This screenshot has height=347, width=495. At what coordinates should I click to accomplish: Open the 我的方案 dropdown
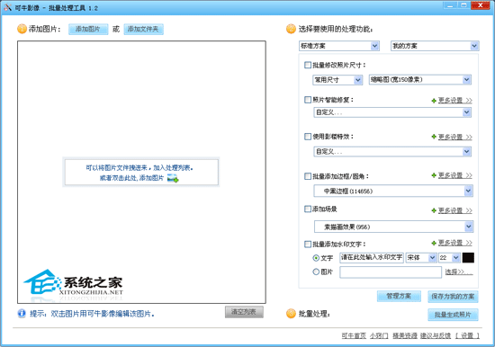435,46
